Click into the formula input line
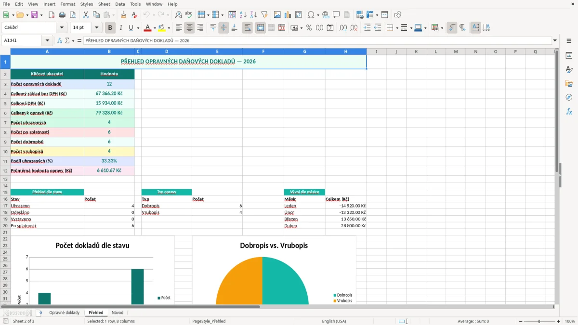Image resolution: width=578 pixels, height=325 pixels. tap(317, 40)
